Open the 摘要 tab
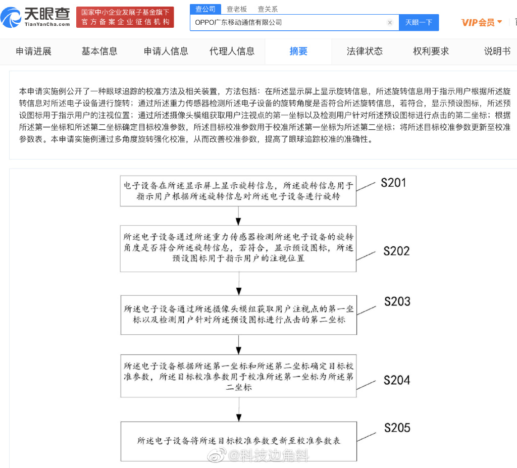This screenshot has height=468, width=517. [x=298, y=51]
